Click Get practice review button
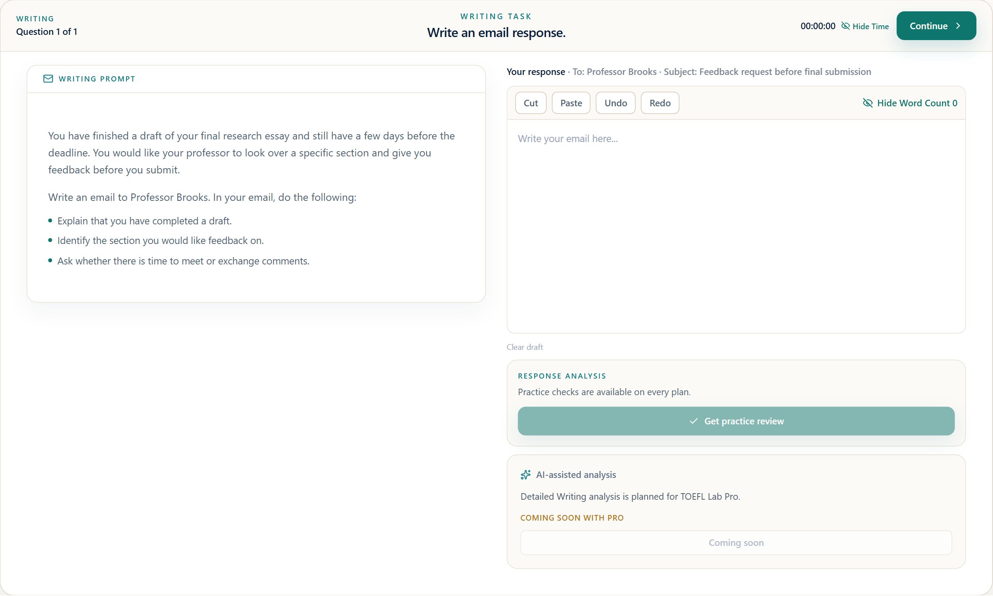 tap(736, 421)
